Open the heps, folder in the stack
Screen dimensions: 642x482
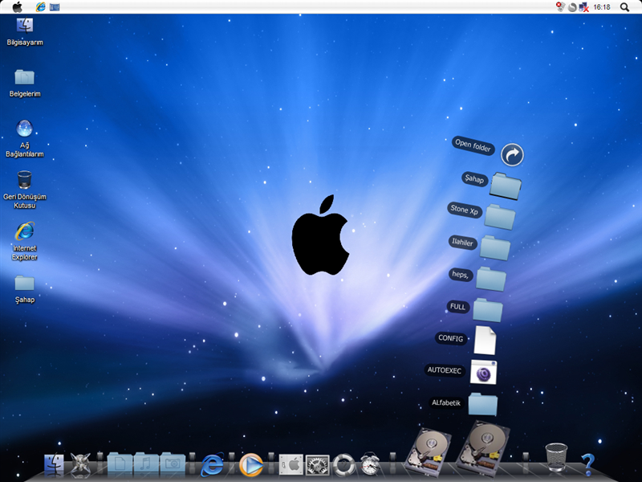coord(491,279)
